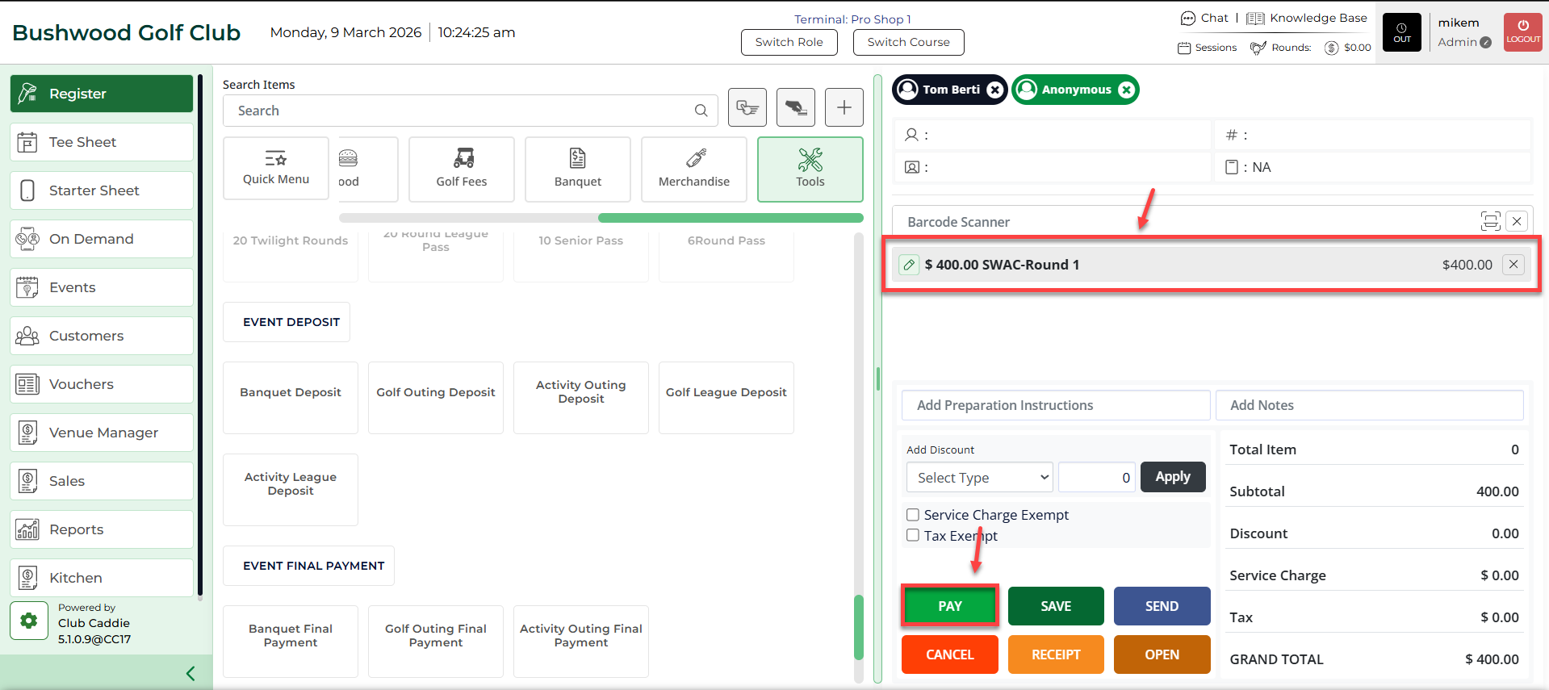The width and height of the screenshot is (1549, 690).
Task: Click the green horizontal category scrollbar
Action: click(x=730, y=218)
